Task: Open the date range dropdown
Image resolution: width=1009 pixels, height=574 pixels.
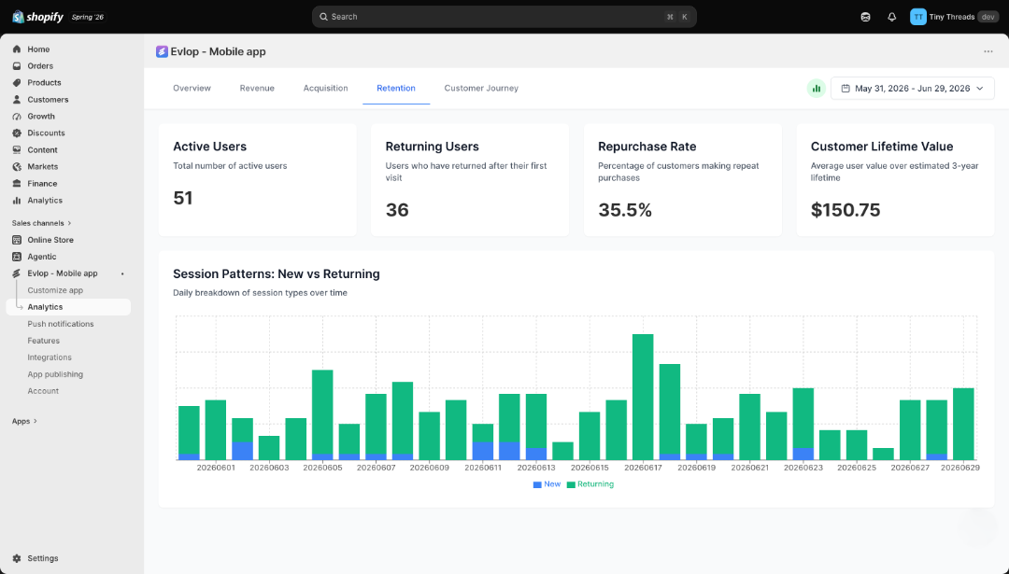Action: click(x=913, y=88)
